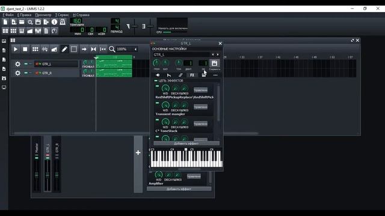Screen dimensions: 385x216
Task: Open My Home in the left sidebar
Action: [x=4, y=78]
